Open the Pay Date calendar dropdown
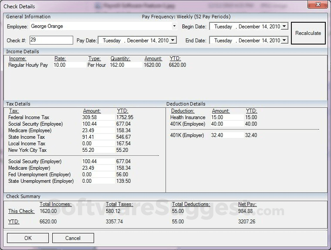This screenshot has height=250, width=331. (173, 40)
